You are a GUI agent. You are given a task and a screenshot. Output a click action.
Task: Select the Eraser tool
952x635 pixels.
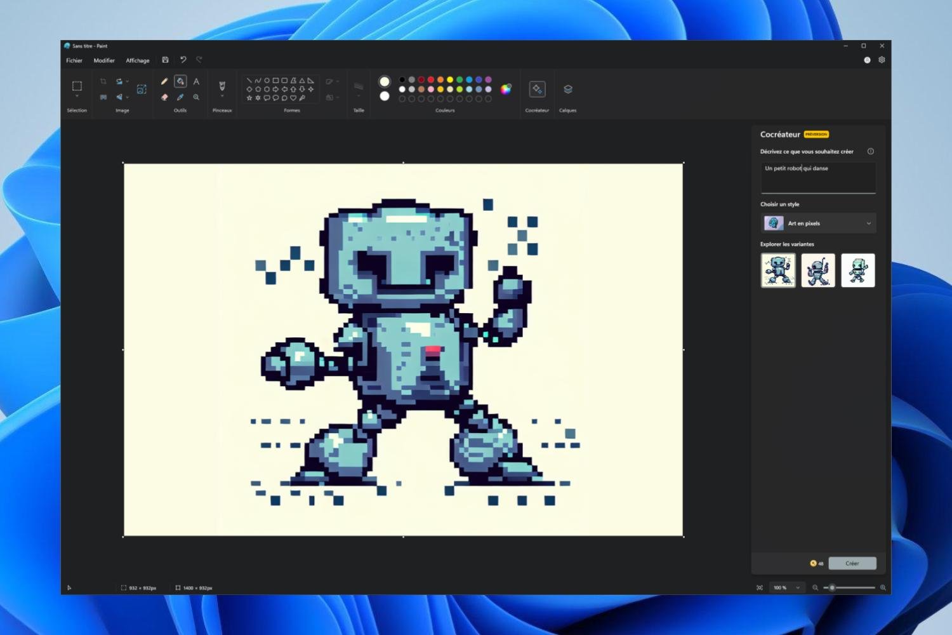(x=164, y=97)
